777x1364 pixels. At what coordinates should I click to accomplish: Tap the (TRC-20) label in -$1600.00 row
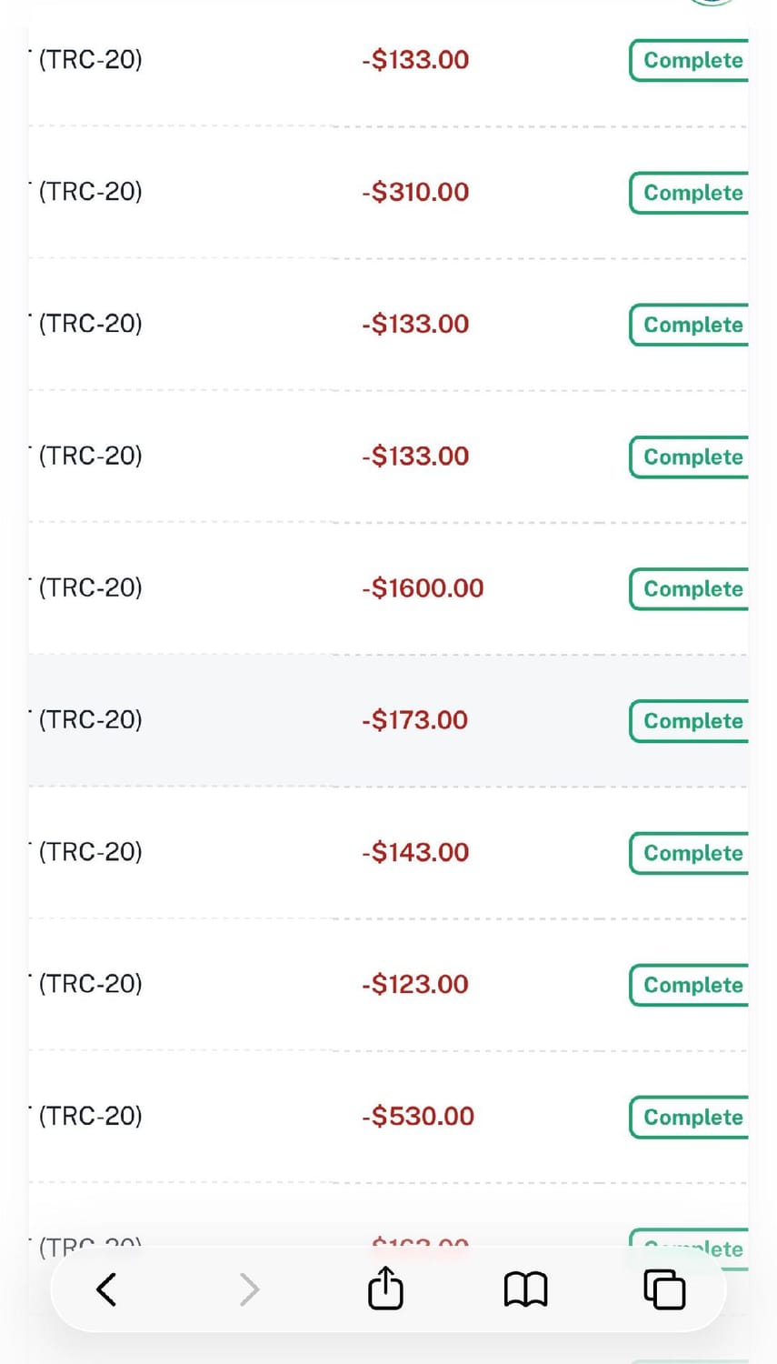coord(90,587)
